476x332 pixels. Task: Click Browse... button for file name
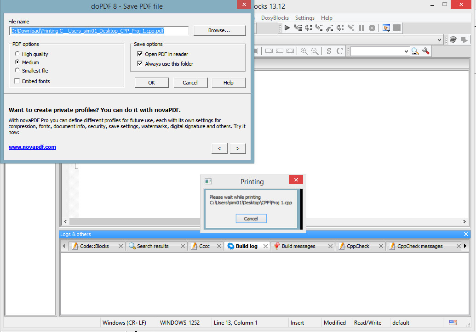[x=219, y=30]
